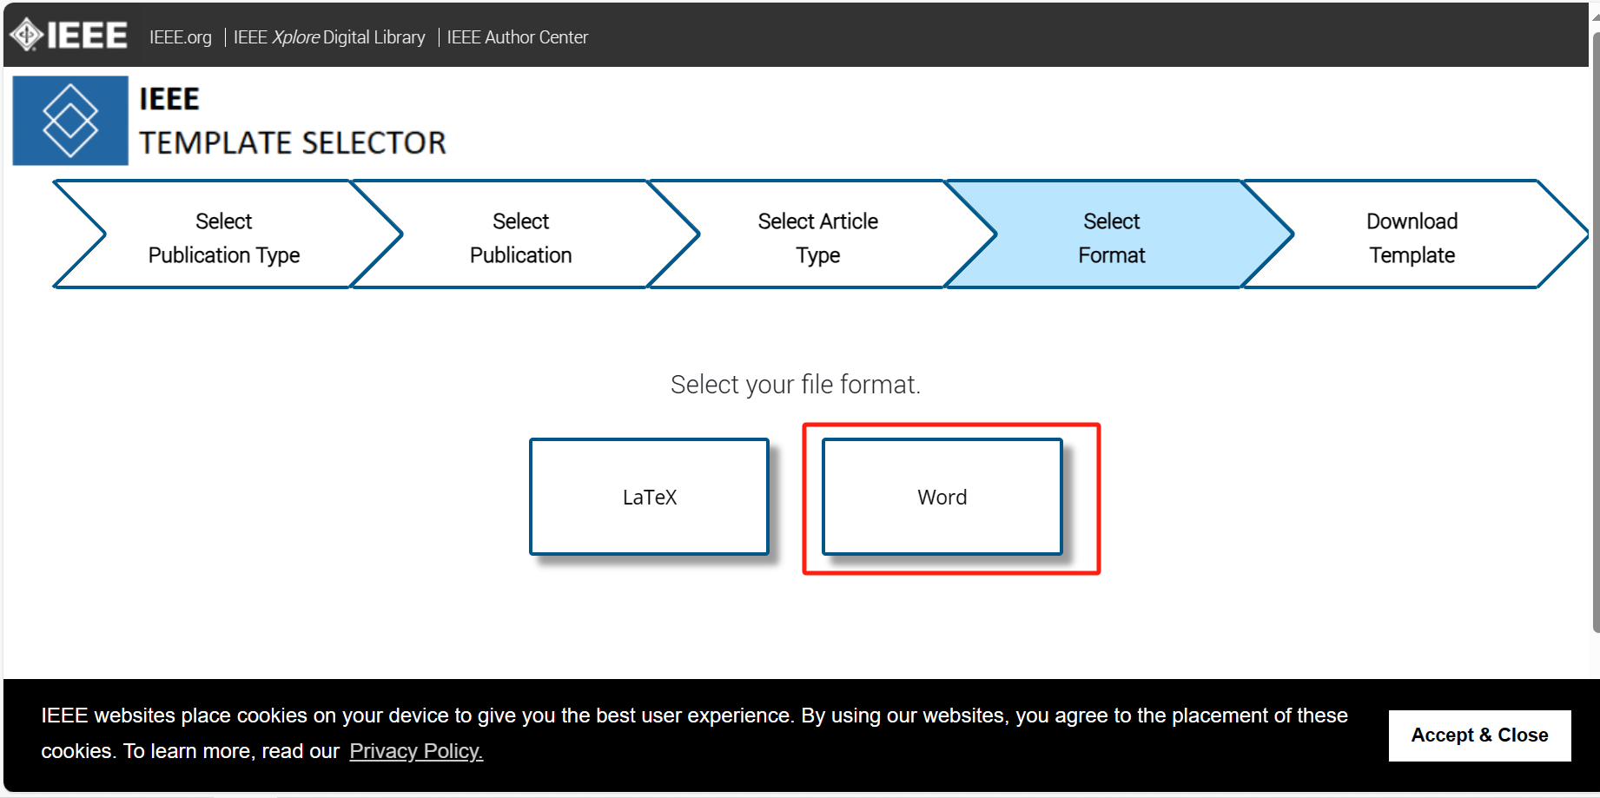
Task: Click the blue IEEE Template Selector logo
Action: tap(70, 121)
